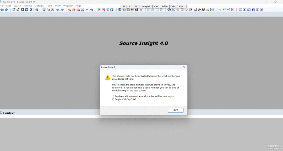Click the Redo arrow icon
The image size is (283, 151).
point(62,10)
